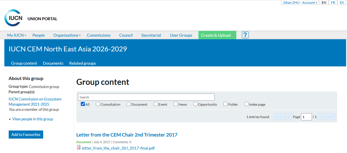
Task: Go to first page button
Action: (279, 117)
